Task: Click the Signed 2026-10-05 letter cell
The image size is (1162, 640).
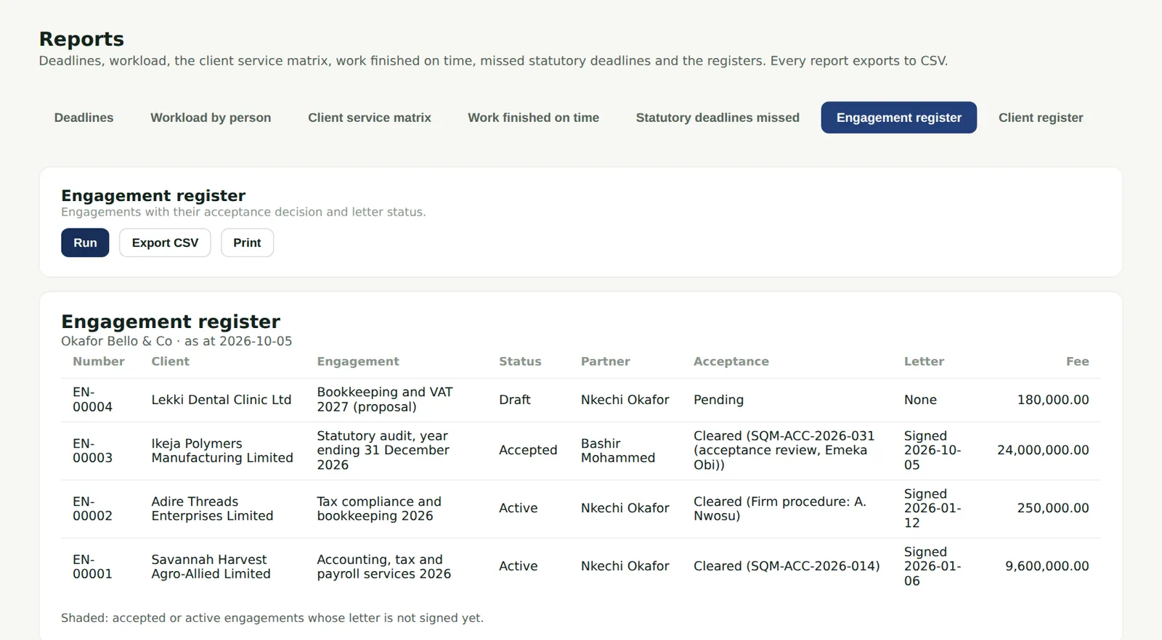Action: point(933,451)
